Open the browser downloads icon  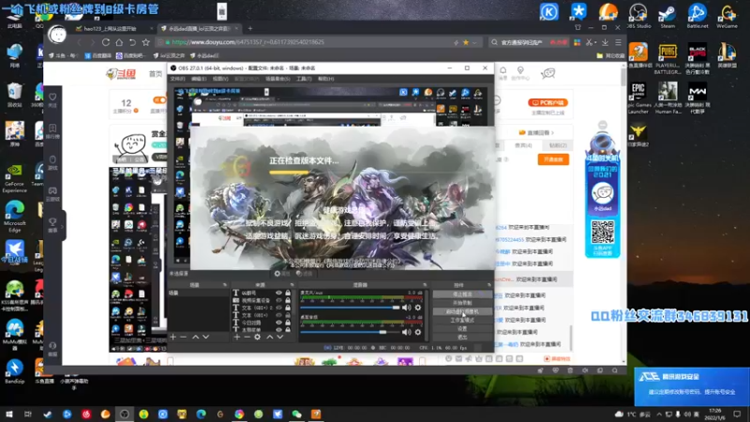pyautogui.click(x=605, y=42)
